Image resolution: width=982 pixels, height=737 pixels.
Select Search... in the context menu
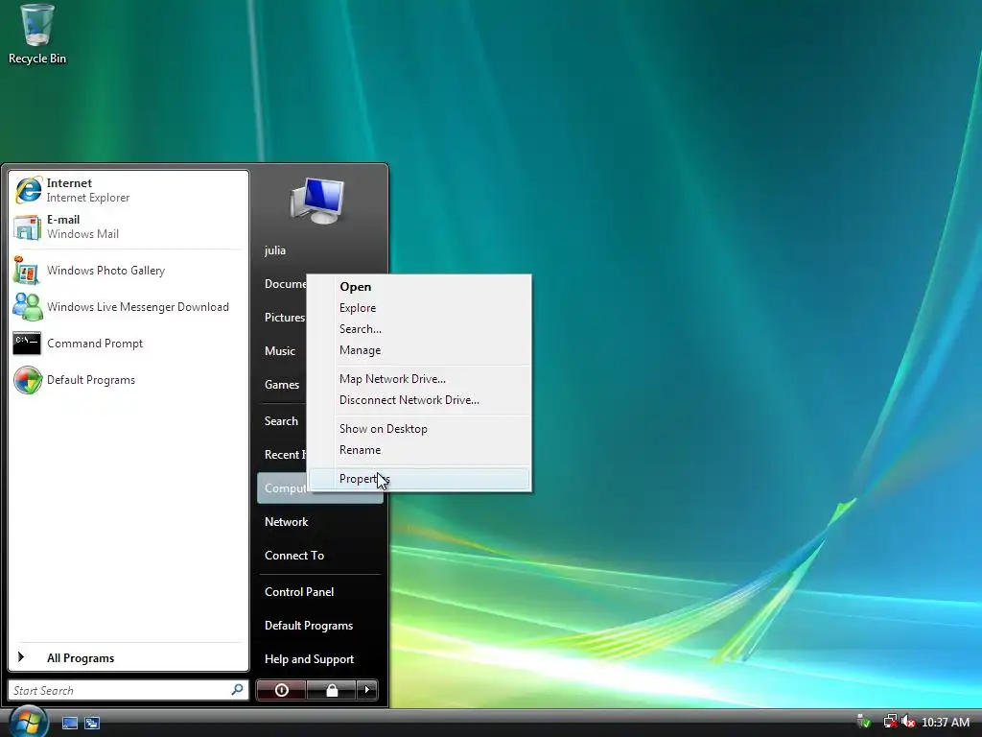pyautogui.click(x=418, y=329)
